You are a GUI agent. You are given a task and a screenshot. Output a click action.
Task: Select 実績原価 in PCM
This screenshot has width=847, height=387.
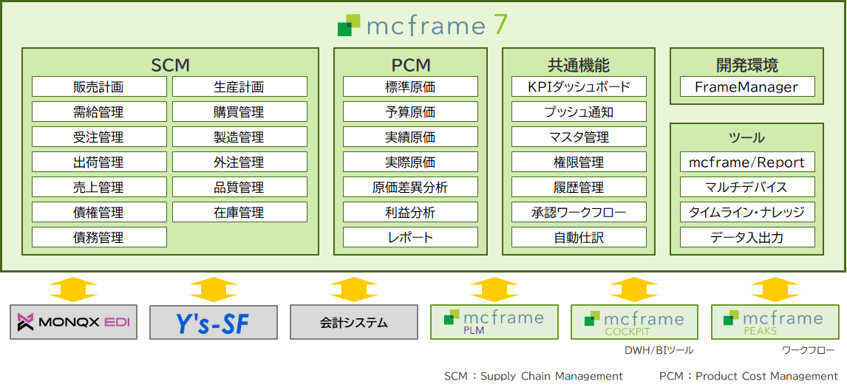point(410,137)
